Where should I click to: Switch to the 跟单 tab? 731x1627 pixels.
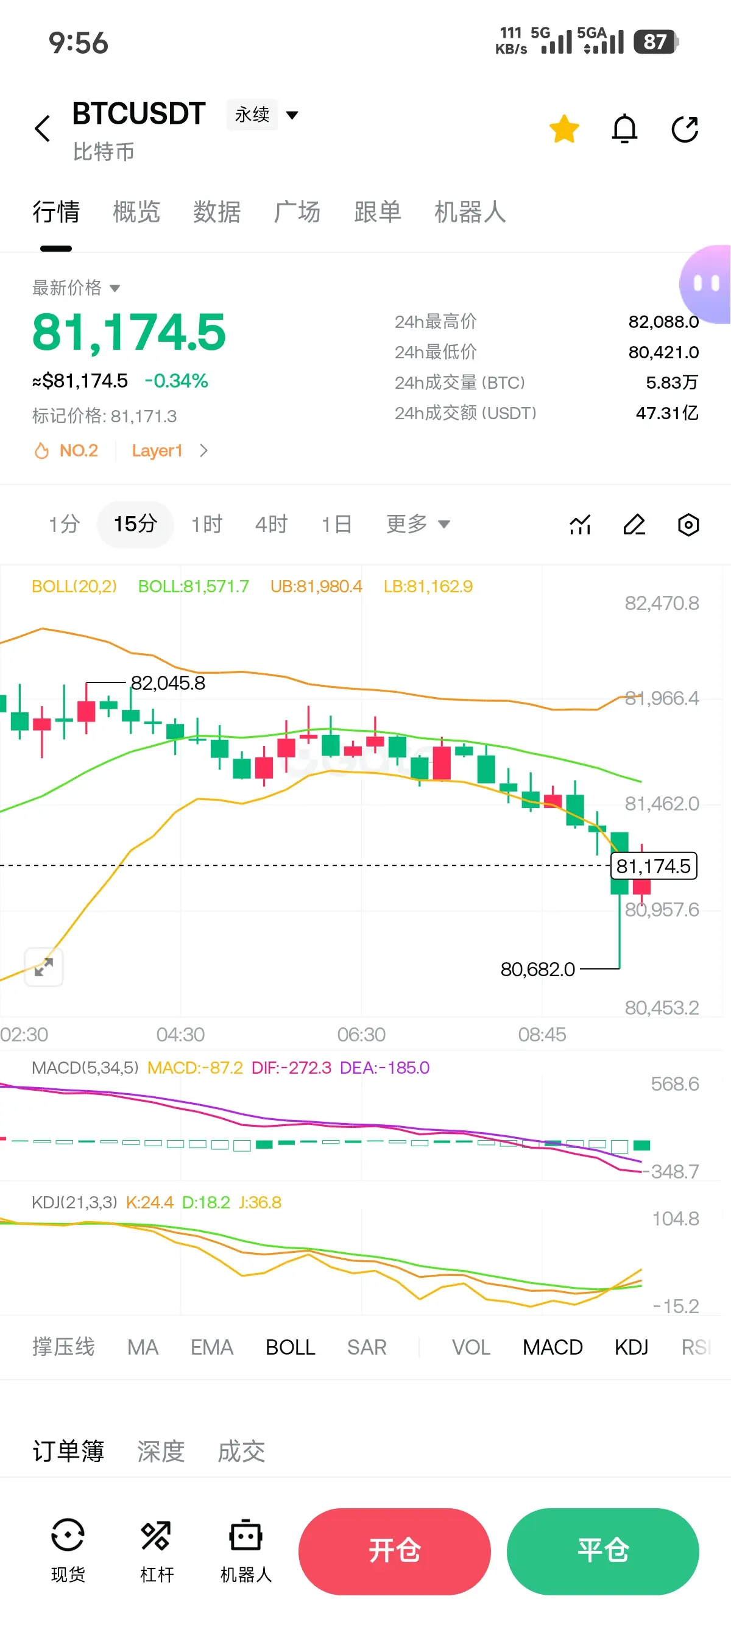click(378, 212)
